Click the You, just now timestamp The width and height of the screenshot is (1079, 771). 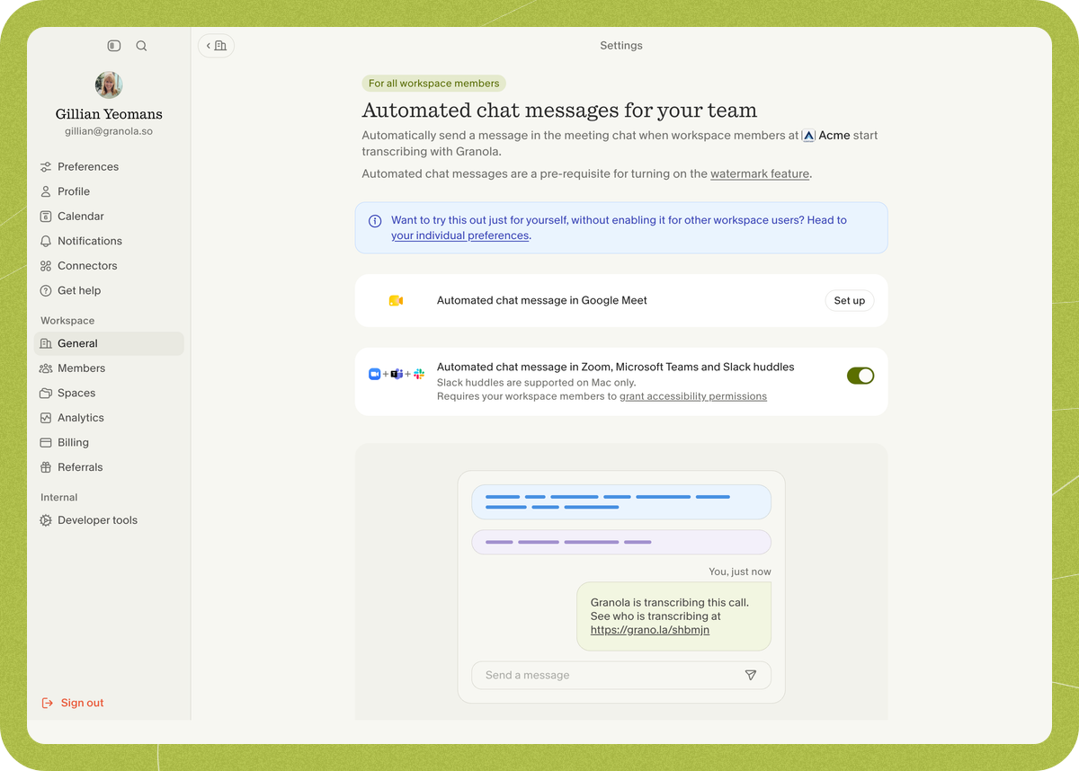[x=740, y=572]
